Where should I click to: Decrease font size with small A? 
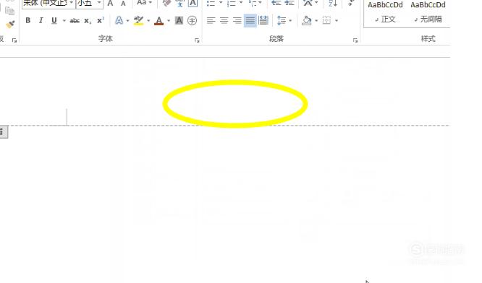tap(123, 4)
